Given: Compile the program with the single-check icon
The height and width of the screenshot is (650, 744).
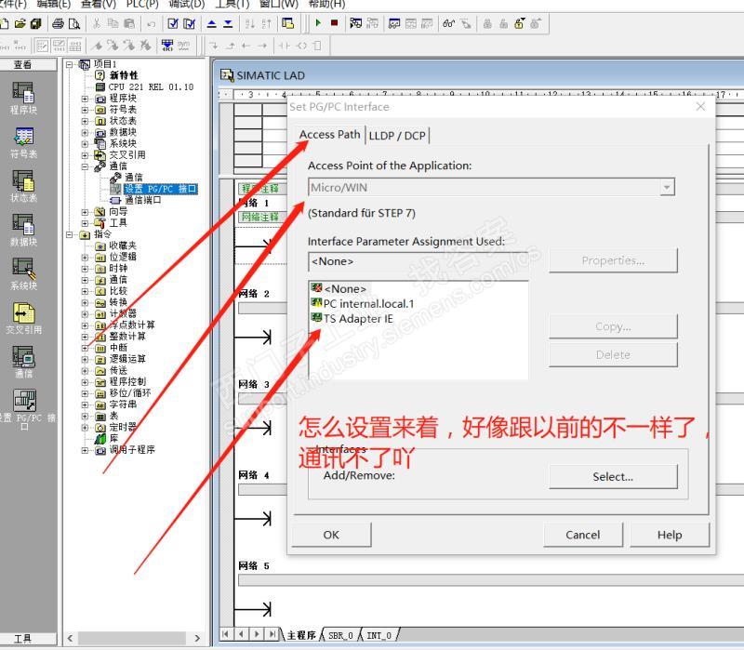Looking at the screenshot, I should [x=173, y=23].
